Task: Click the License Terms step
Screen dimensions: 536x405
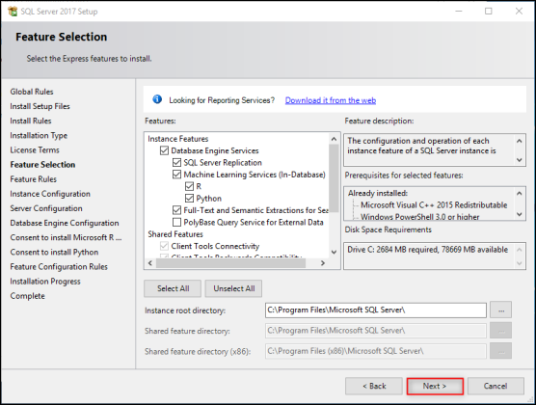Action: click(x=35, y=150)
